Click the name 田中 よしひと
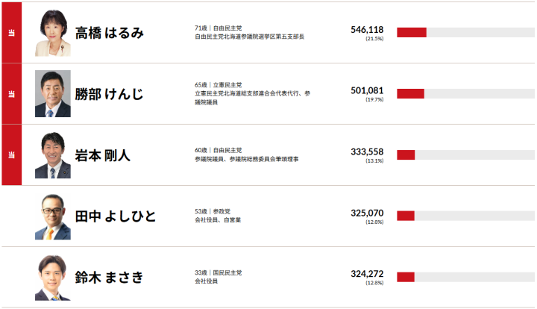Viewport: 537px width, 309px height. pos(116,216)
